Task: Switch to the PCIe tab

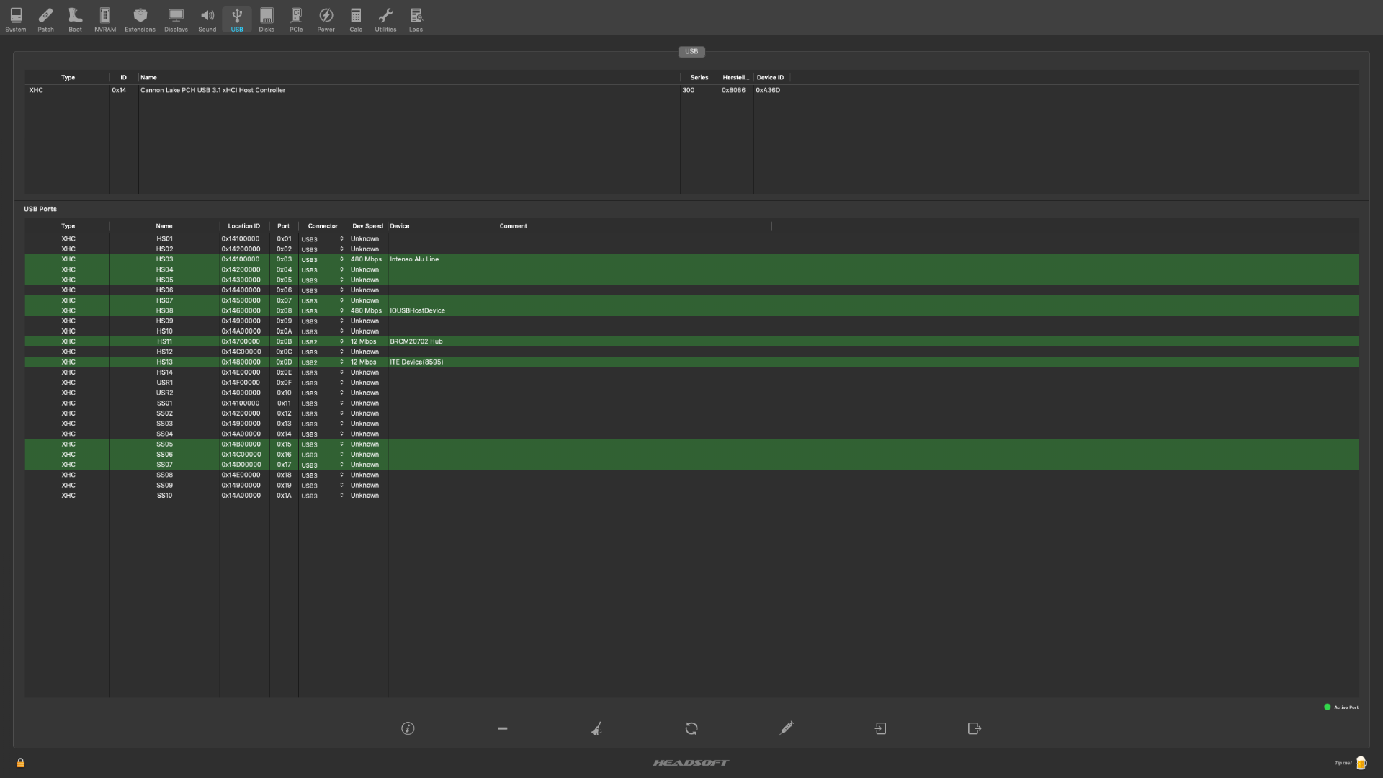Action: pyautogui.click(x=296, y=19)
